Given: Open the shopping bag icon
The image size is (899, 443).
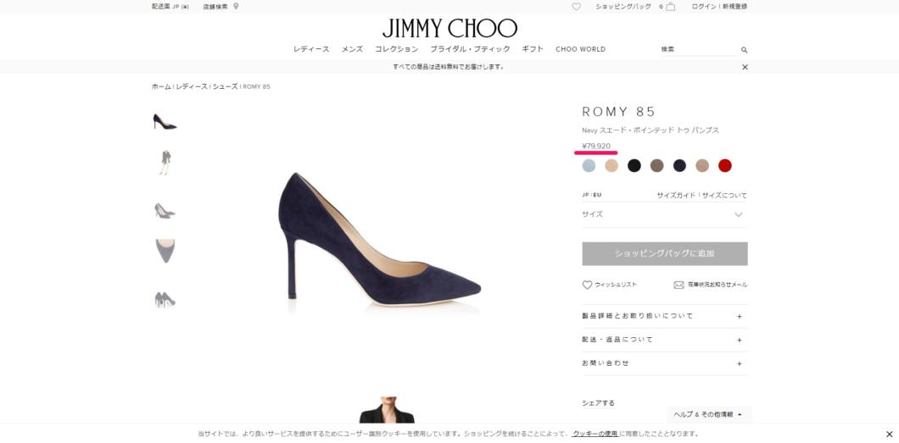Looking at the screenshot, I should click(x=670, y=7).
